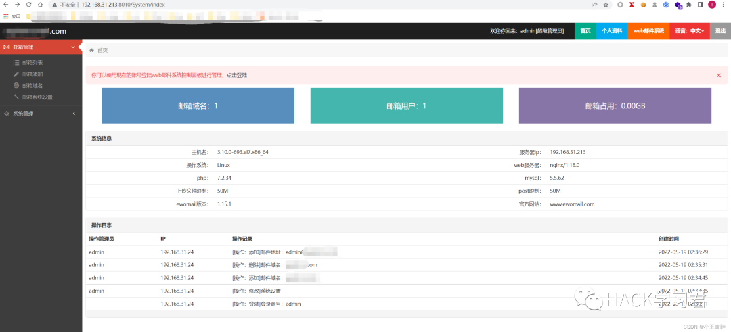Click the 邮箱域名: 1 blue card
The width and height of the screenshot is (731, 332).
(x=198, y=105)
